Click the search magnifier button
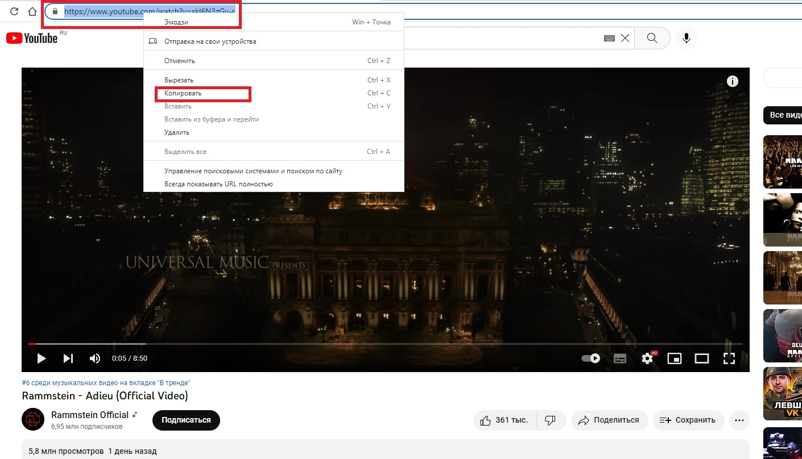The image size is (802, 459). coord(652,38)
